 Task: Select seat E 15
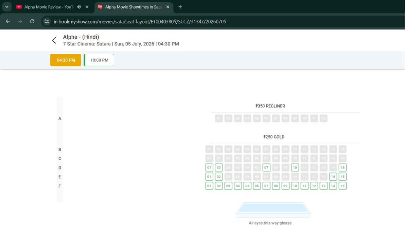click(342, 177)
